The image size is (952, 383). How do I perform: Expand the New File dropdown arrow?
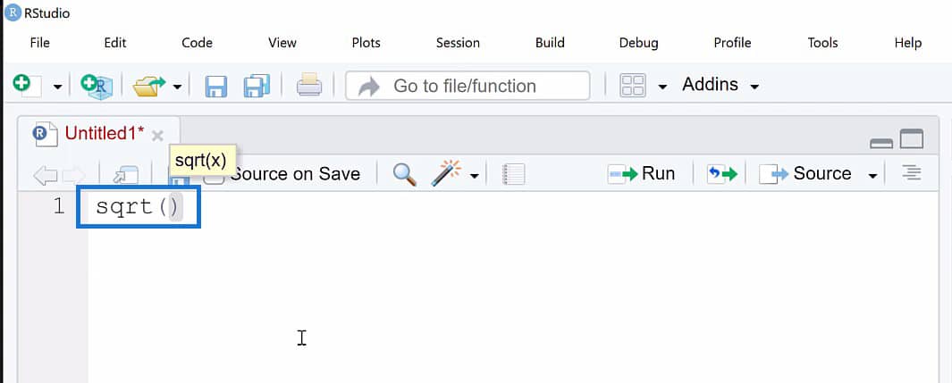58,87
